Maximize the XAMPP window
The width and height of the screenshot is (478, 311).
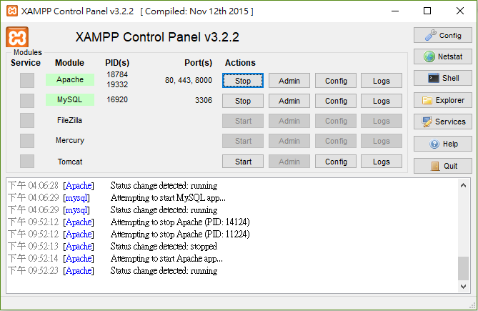pos(427,11)
